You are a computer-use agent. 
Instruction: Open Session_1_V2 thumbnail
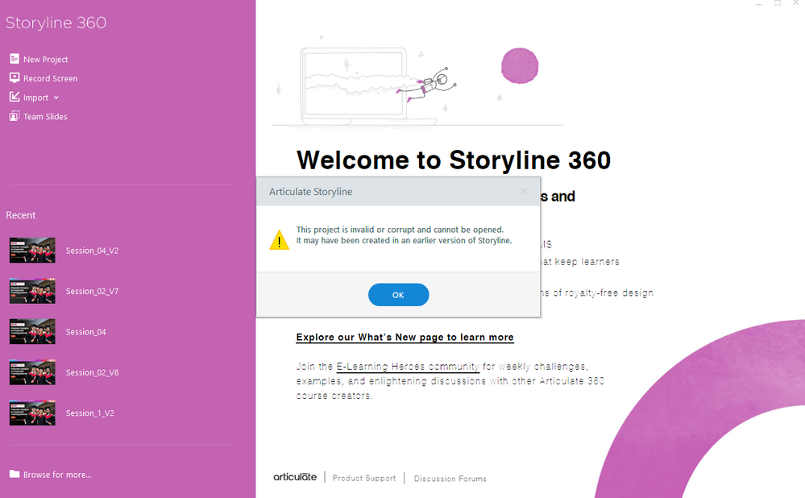coord(32,413)
